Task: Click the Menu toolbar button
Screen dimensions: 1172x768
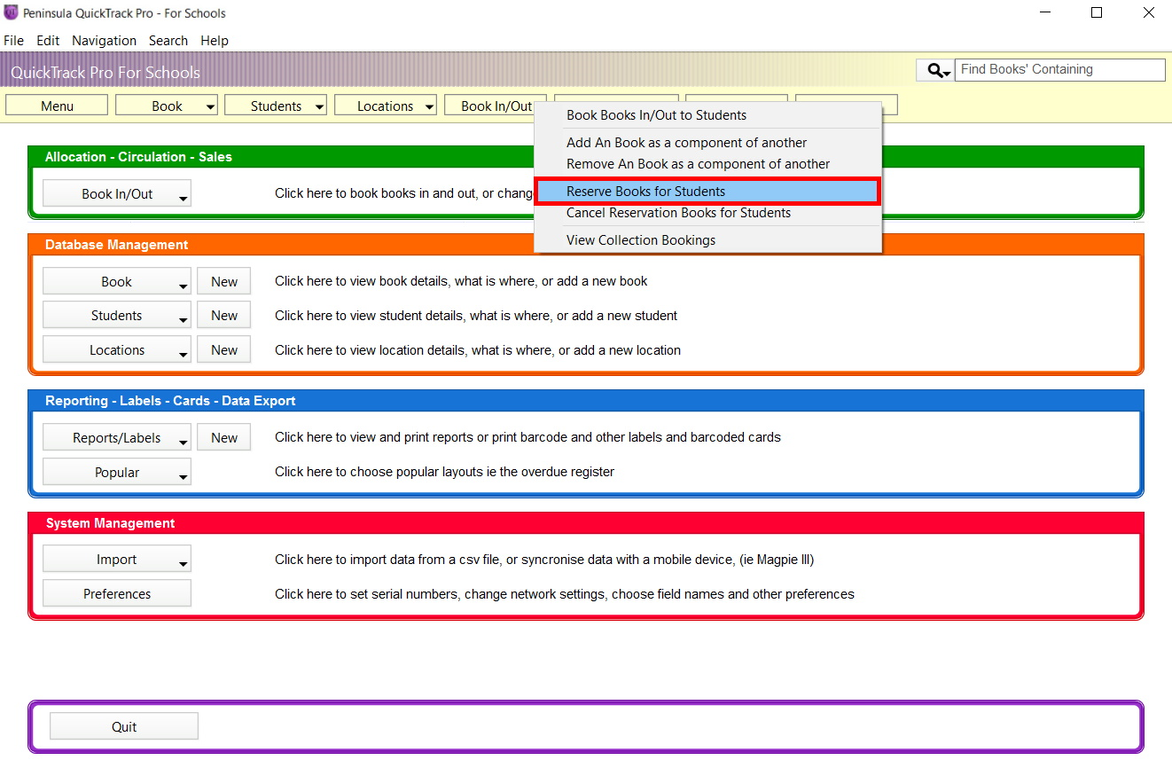Action: [57, 106]
